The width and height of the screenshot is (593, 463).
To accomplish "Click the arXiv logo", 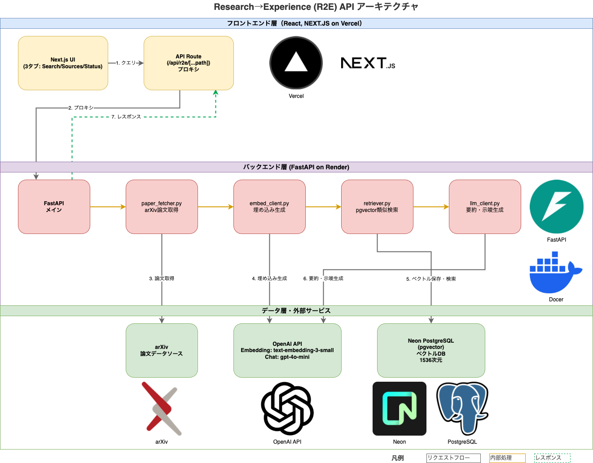I will (162, 409).
